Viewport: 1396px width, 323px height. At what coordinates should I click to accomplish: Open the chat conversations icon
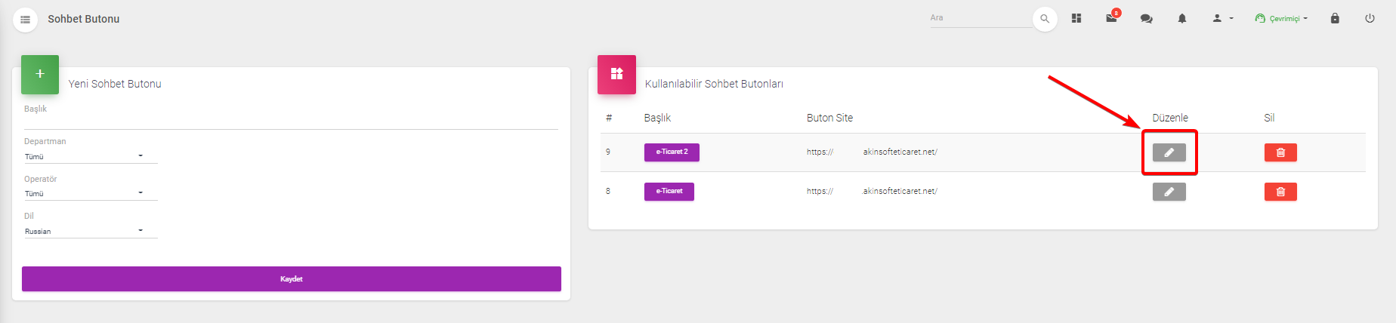(1147, 18)
